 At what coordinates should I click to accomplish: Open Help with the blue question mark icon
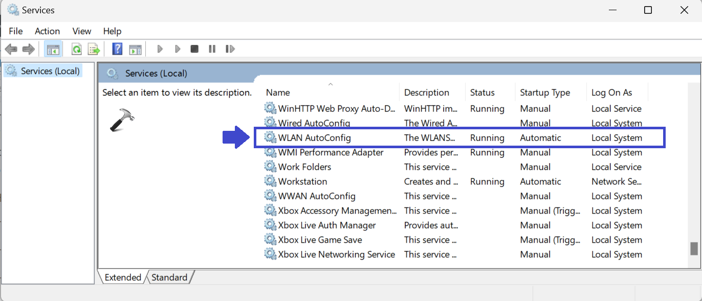click(117, 49)
